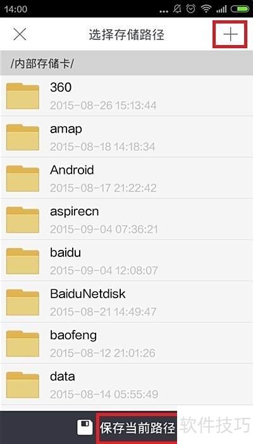Choose the aspirecn entry dated 2015-09-04
This screenshot has width=253, height=444.
point(126,219)
